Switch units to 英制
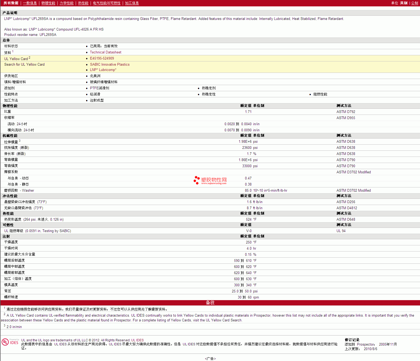Screen dimensions: 420x361 click(x=404, y=3)
